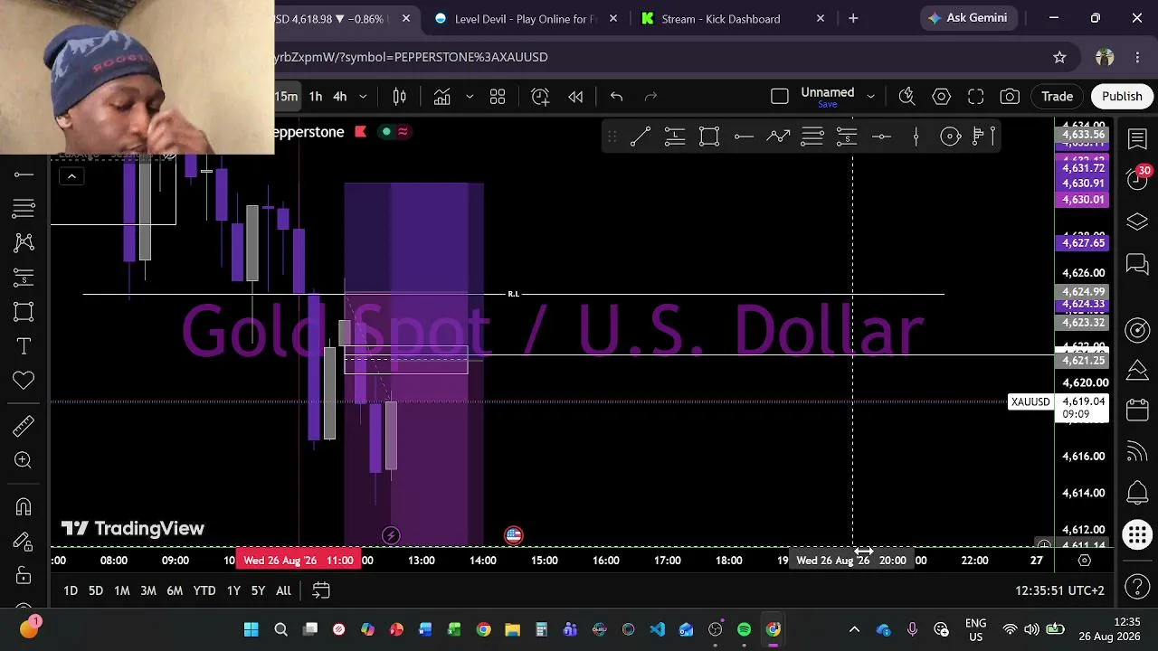Open notifications bell in right sidebar
This screenshot has width=1158, height=651.
(1137, 493)
